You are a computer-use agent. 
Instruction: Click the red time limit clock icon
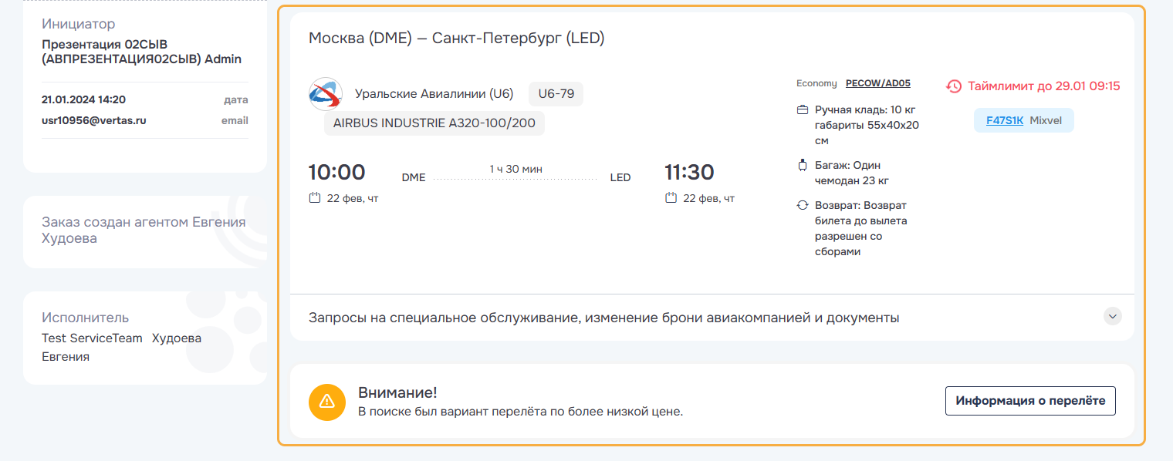[954, 86]
